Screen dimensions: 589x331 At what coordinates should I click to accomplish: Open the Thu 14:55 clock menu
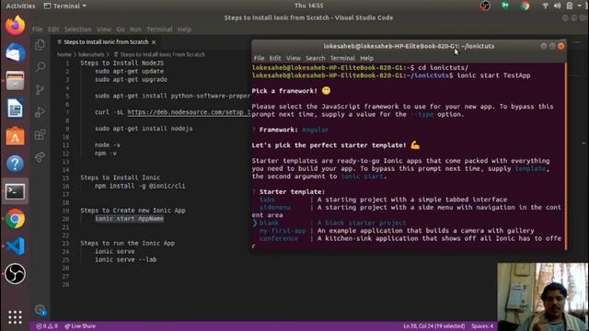[x=309, y=6]
